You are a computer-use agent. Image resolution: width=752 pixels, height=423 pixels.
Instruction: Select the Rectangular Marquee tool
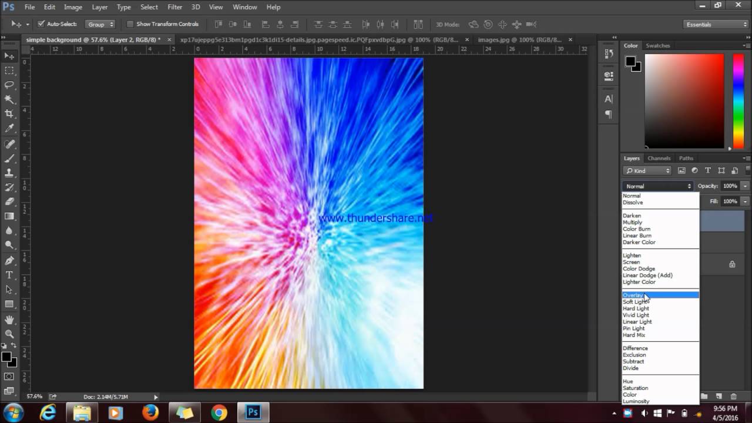9,70
